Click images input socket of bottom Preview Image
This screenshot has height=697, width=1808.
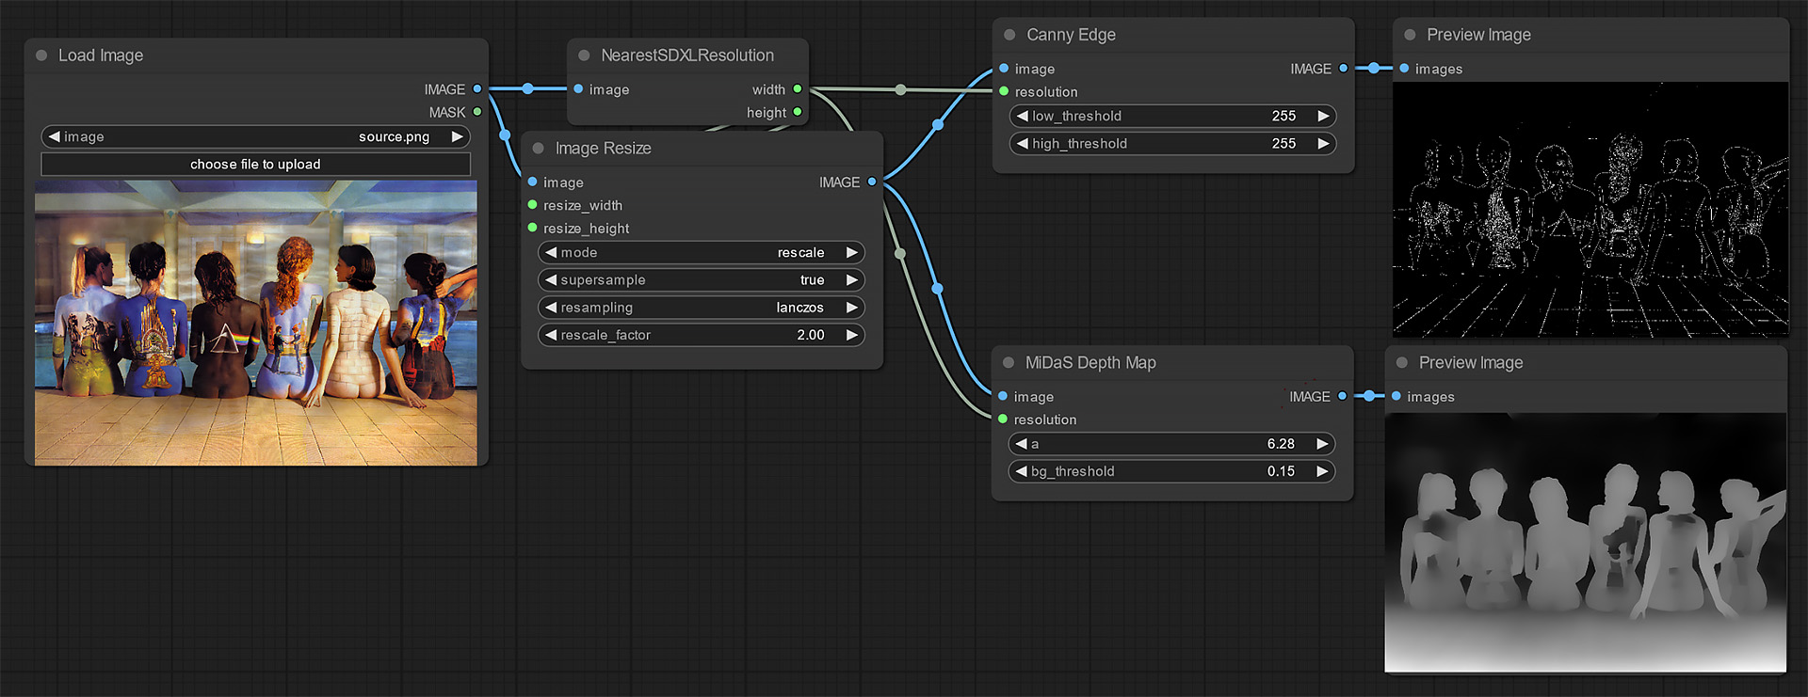point(1396,397)
